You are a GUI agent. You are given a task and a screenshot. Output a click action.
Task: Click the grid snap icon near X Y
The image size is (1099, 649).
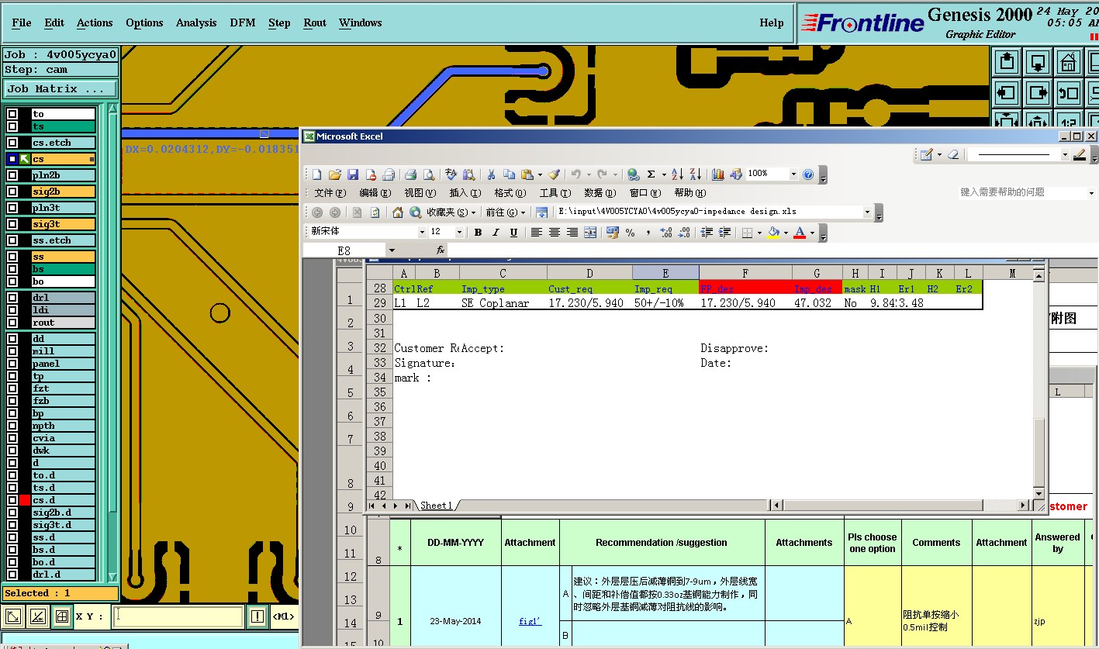tap(61, 617)
